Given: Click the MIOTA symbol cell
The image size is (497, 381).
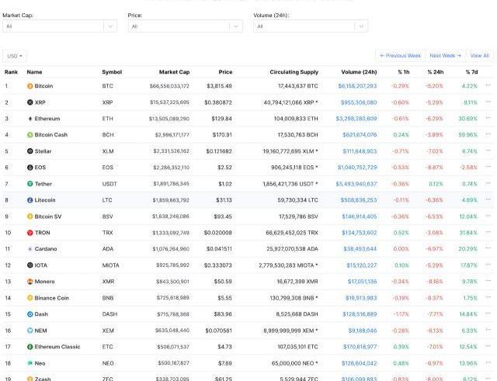Looking at the screenshot, I should point(110,265).
